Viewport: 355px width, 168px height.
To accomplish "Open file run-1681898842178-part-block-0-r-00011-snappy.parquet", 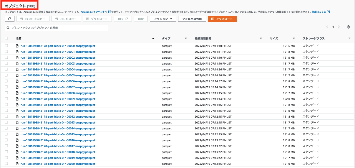I will click(x=58, y=111).
